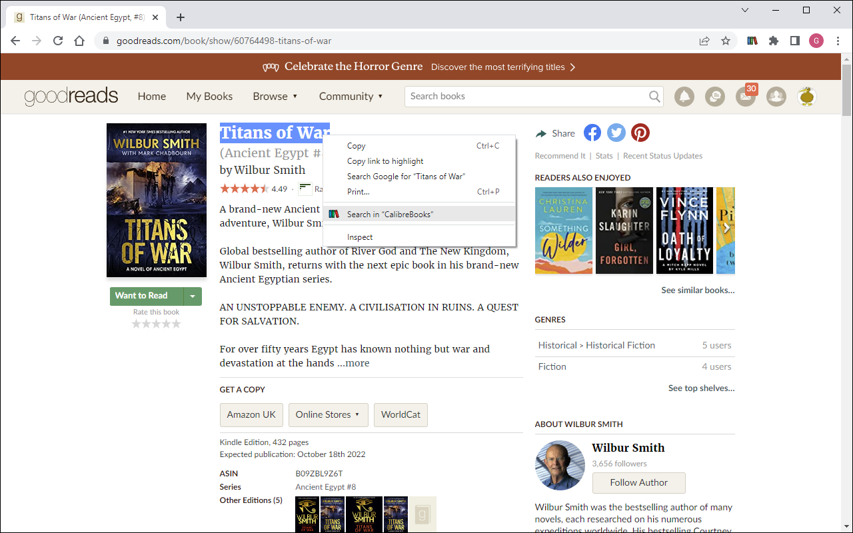Open the Wilbur Smith author link under title
The height and width of the screenshot is (533, 853).
(269, 170)
